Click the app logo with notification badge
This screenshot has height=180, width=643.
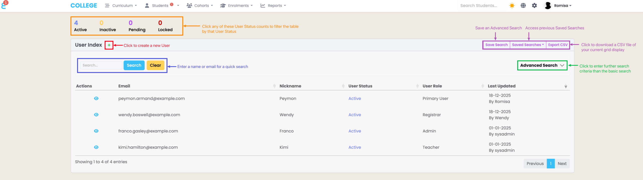(x=4, y=5)
